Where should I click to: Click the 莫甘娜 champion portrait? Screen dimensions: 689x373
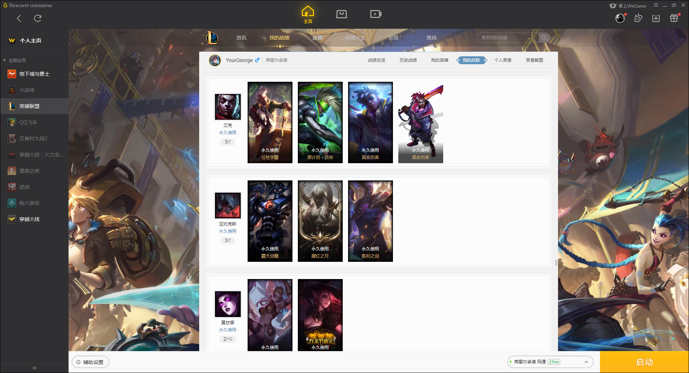tap(228, 304)
